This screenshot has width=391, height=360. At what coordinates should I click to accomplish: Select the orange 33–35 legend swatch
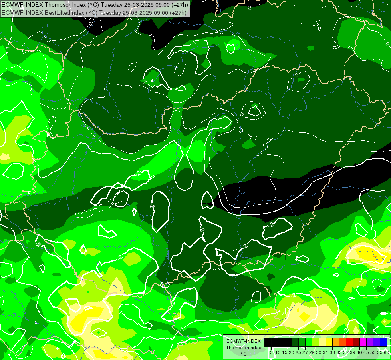tap(336, 342)
